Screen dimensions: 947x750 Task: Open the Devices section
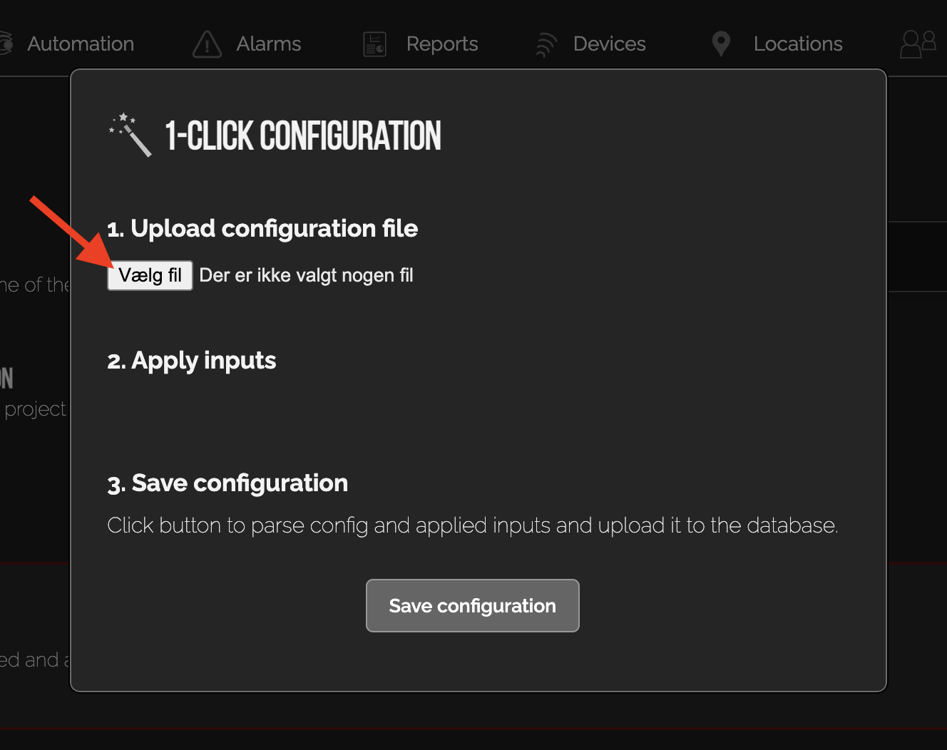[x=610, y=43]
